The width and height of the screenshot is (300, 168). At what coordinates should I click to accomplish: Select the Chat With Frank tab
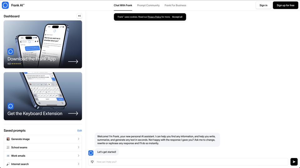[x=123, y=5]
